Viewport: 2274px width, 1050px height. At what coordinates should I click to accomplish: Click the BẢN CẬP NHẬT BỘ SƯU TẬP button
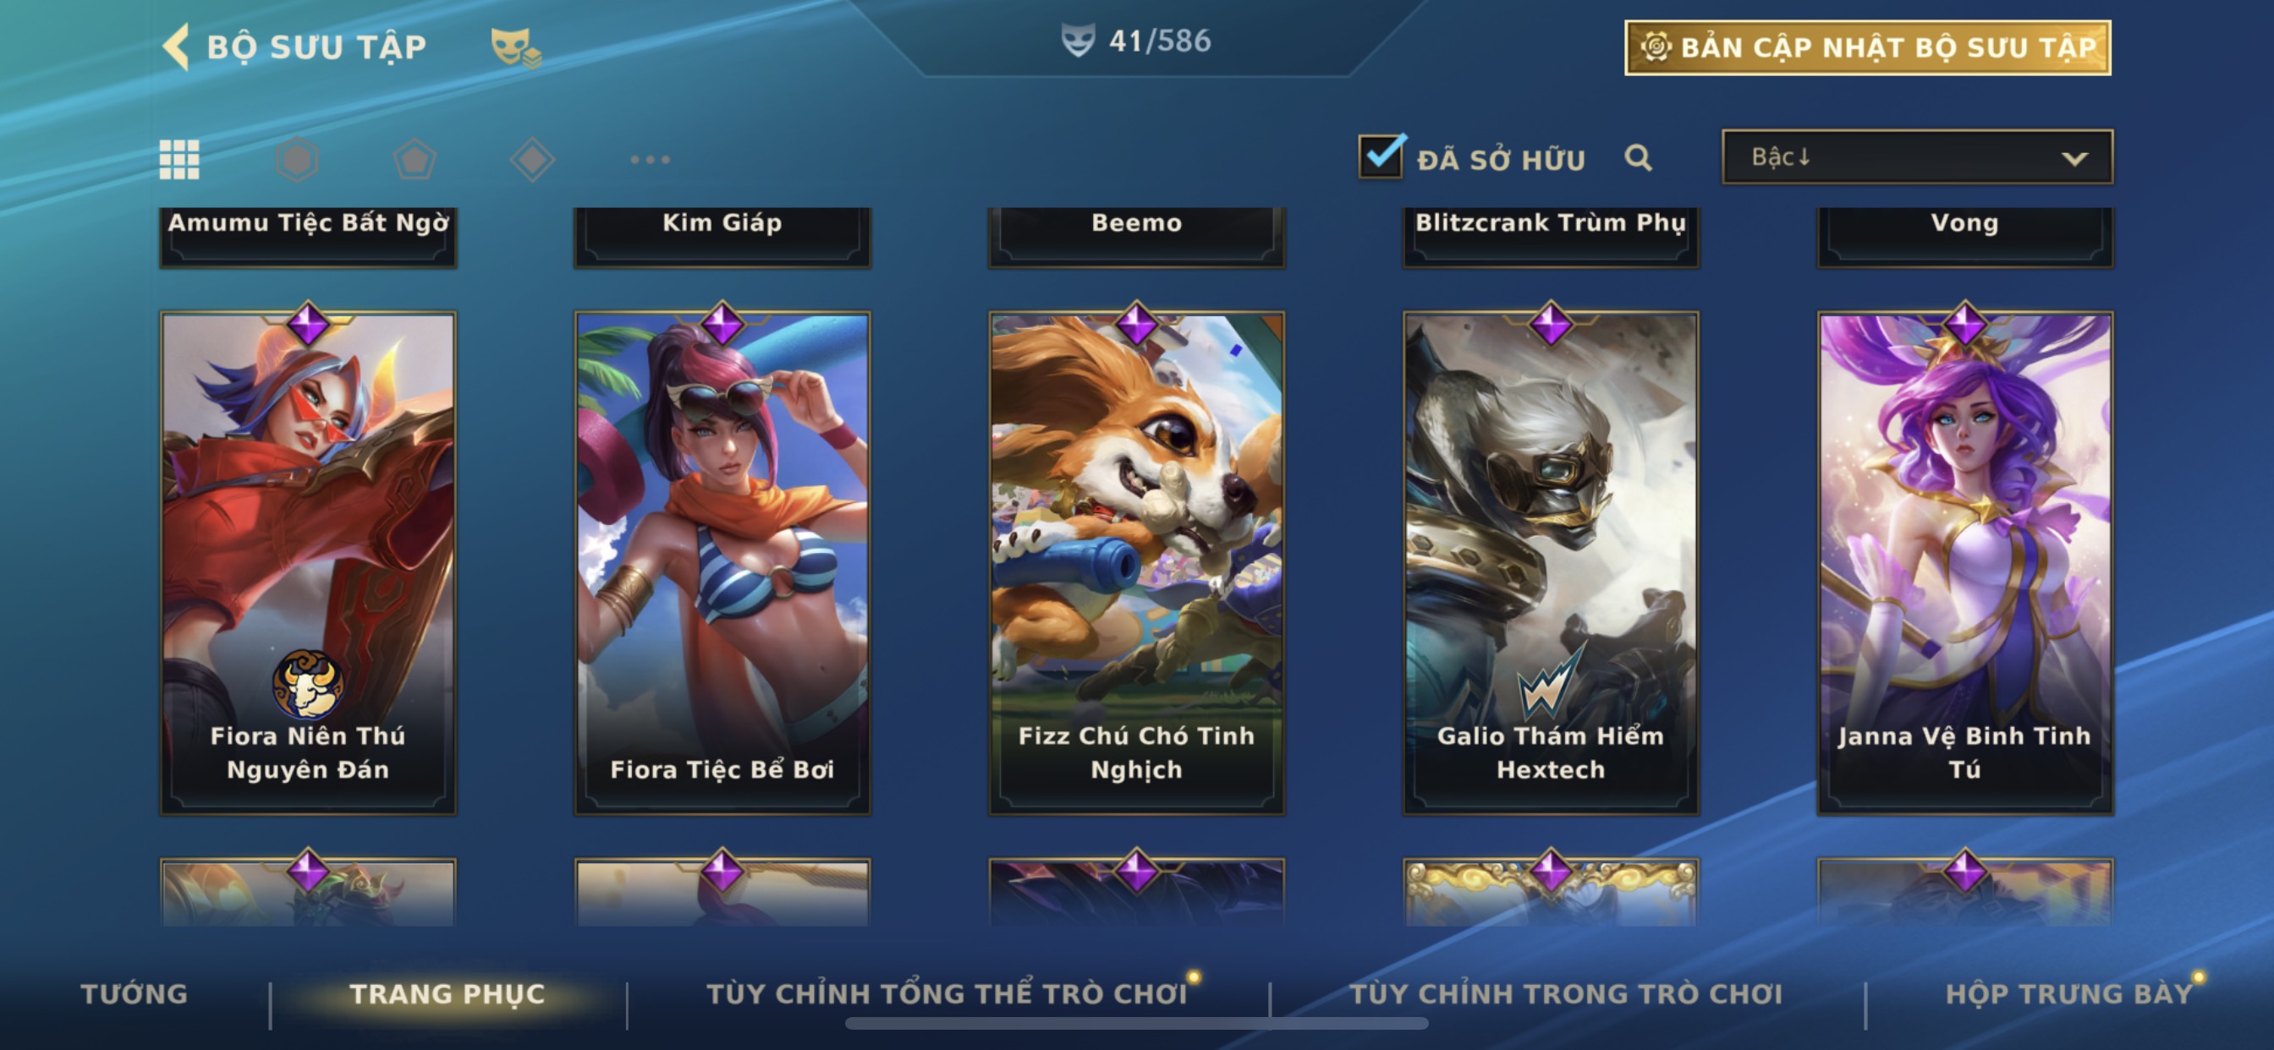point(1868,47)
